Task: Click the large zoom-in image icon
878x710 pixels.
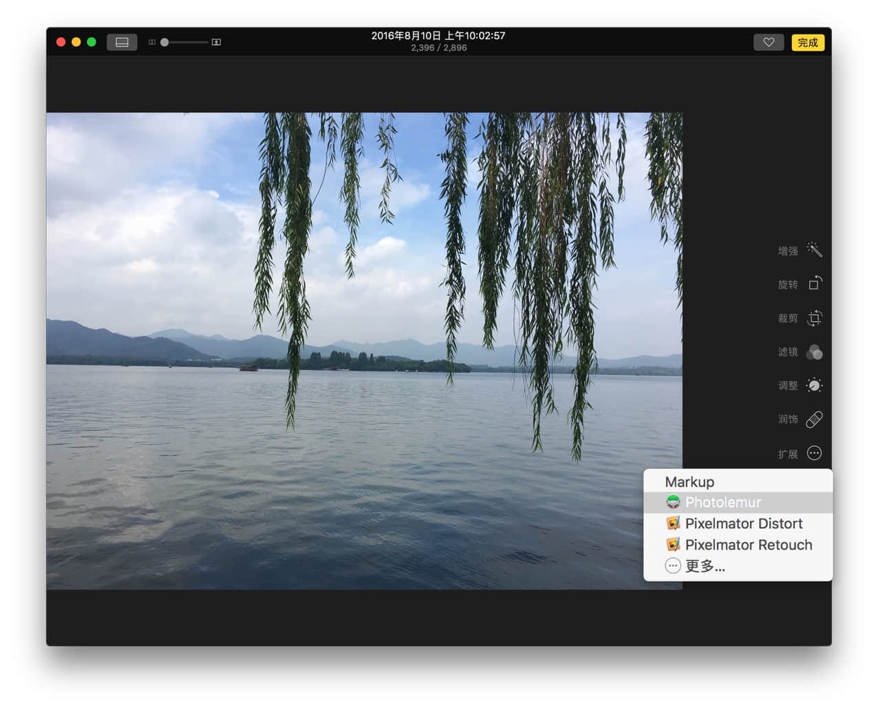Action: click(x=216, y=42)
